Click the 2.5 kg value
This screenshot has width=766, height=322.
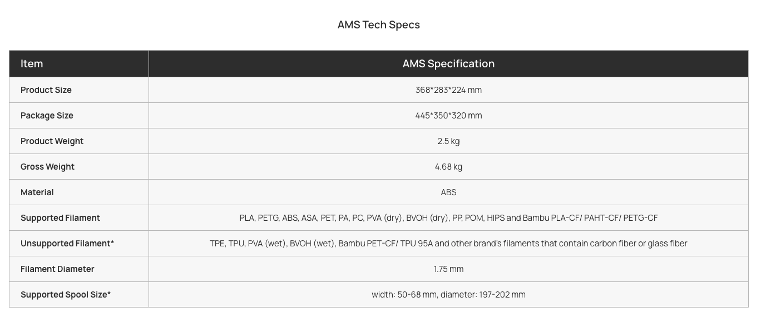pos(448,141)
